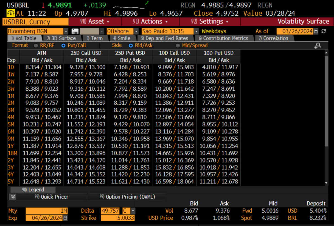Open the Settings menu
This screenshot has height=226, width=334.
coord(210,22)
